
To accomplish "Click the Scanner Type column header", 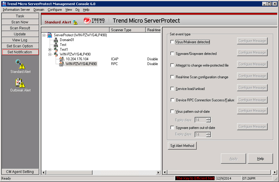I will coord(128,30).
